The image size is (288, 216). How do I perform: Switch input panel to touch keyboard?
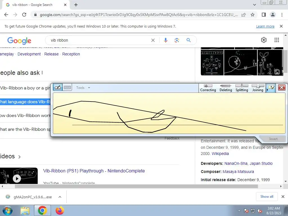(67, 87)
